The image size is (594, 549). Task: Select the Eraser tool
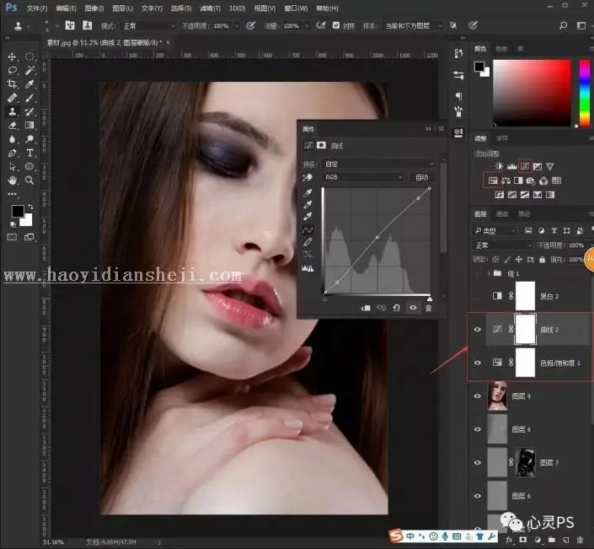click(x=12, y=125)
